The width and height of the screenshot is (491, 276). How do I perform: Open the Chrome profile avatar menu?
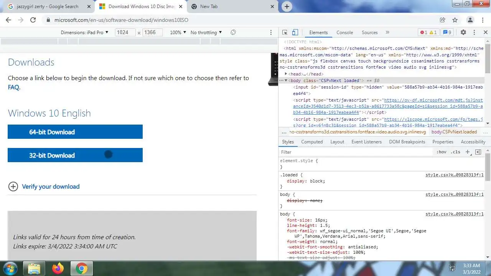click(470, 20)
